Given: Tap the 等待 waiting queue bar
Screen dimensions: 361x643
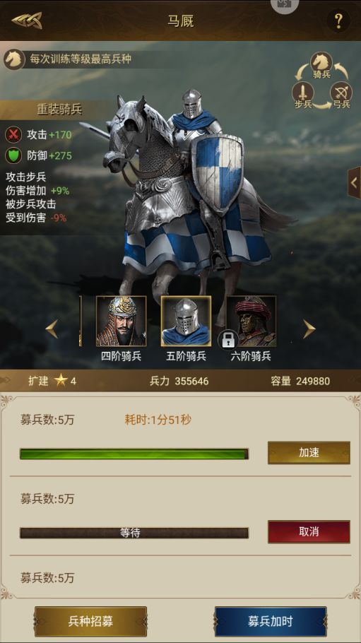Looking at the screenshot, I should (134, 533).
